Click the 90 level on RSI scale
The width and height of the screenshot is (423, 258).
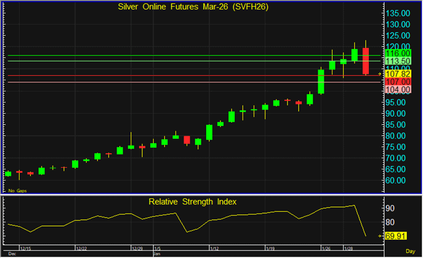(390, 208)
